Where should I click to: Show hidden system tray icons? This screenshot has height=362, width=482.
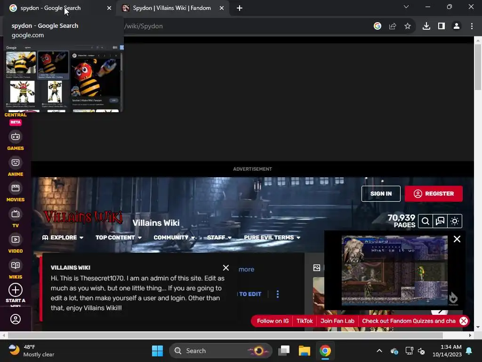coord(379,351)
